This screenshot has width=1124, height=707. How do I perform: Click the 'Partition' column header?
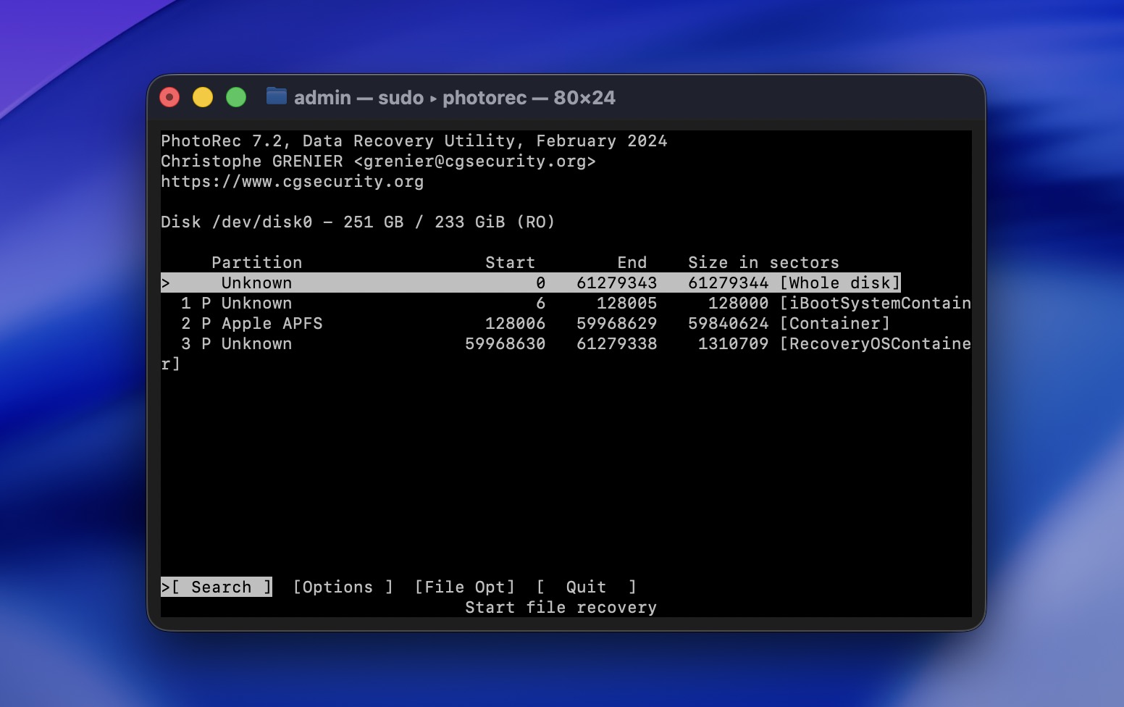pos(256,262)
